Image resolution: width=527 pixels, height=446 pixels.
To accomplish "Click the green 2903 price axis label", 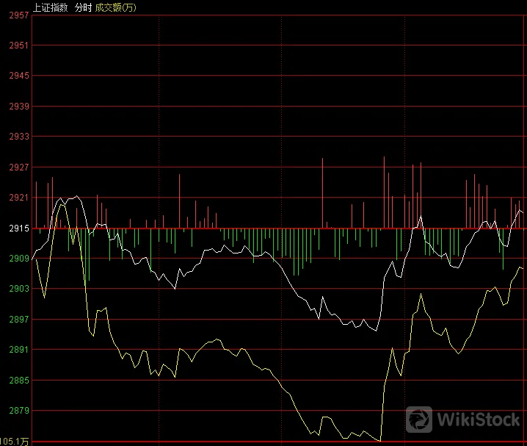I will click(x=19, y=289).
